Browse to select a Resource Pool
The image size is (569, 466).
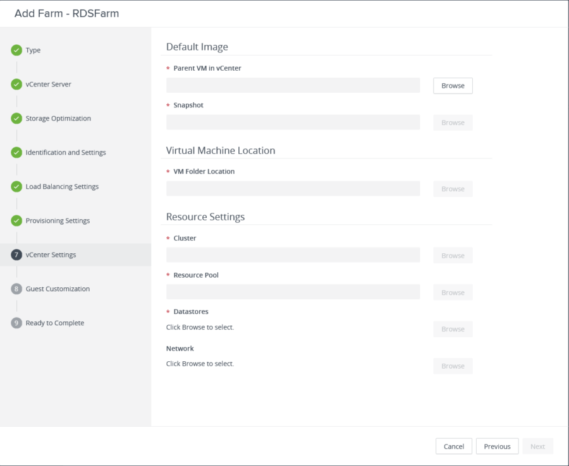tap(452, 292)
